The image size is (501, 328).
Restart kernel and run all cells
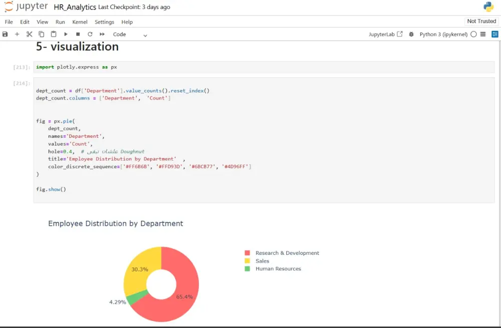102,34
